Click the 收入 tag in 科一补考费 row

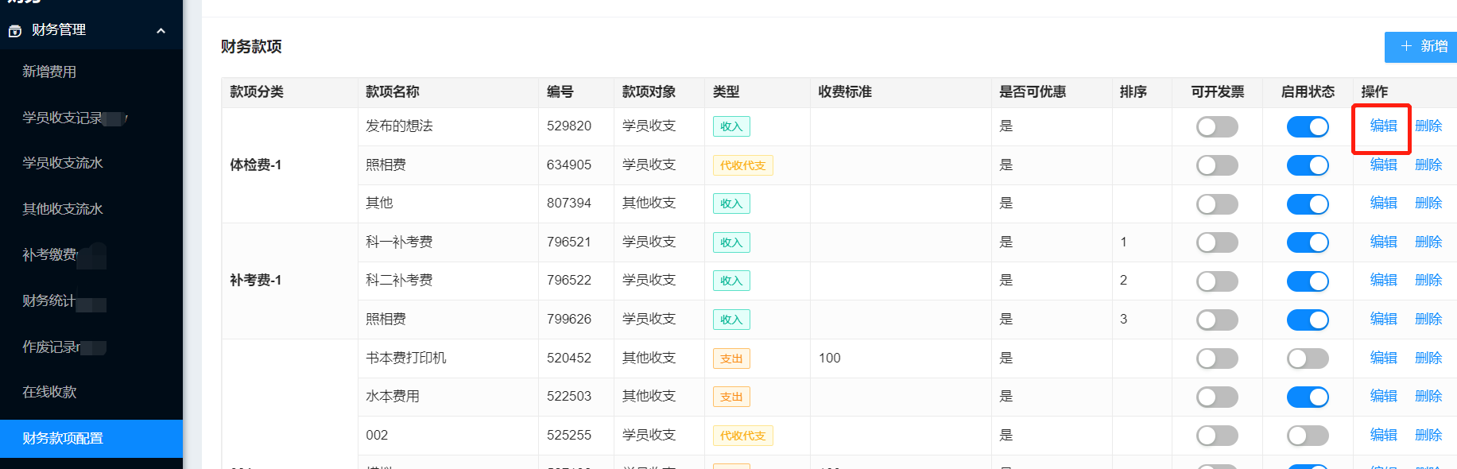[x=731, y=242]
